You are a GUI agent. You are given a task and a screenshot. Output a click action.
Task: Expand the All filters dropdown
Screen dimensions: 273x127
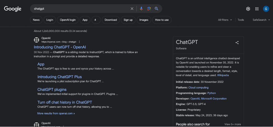pos(225,20)
